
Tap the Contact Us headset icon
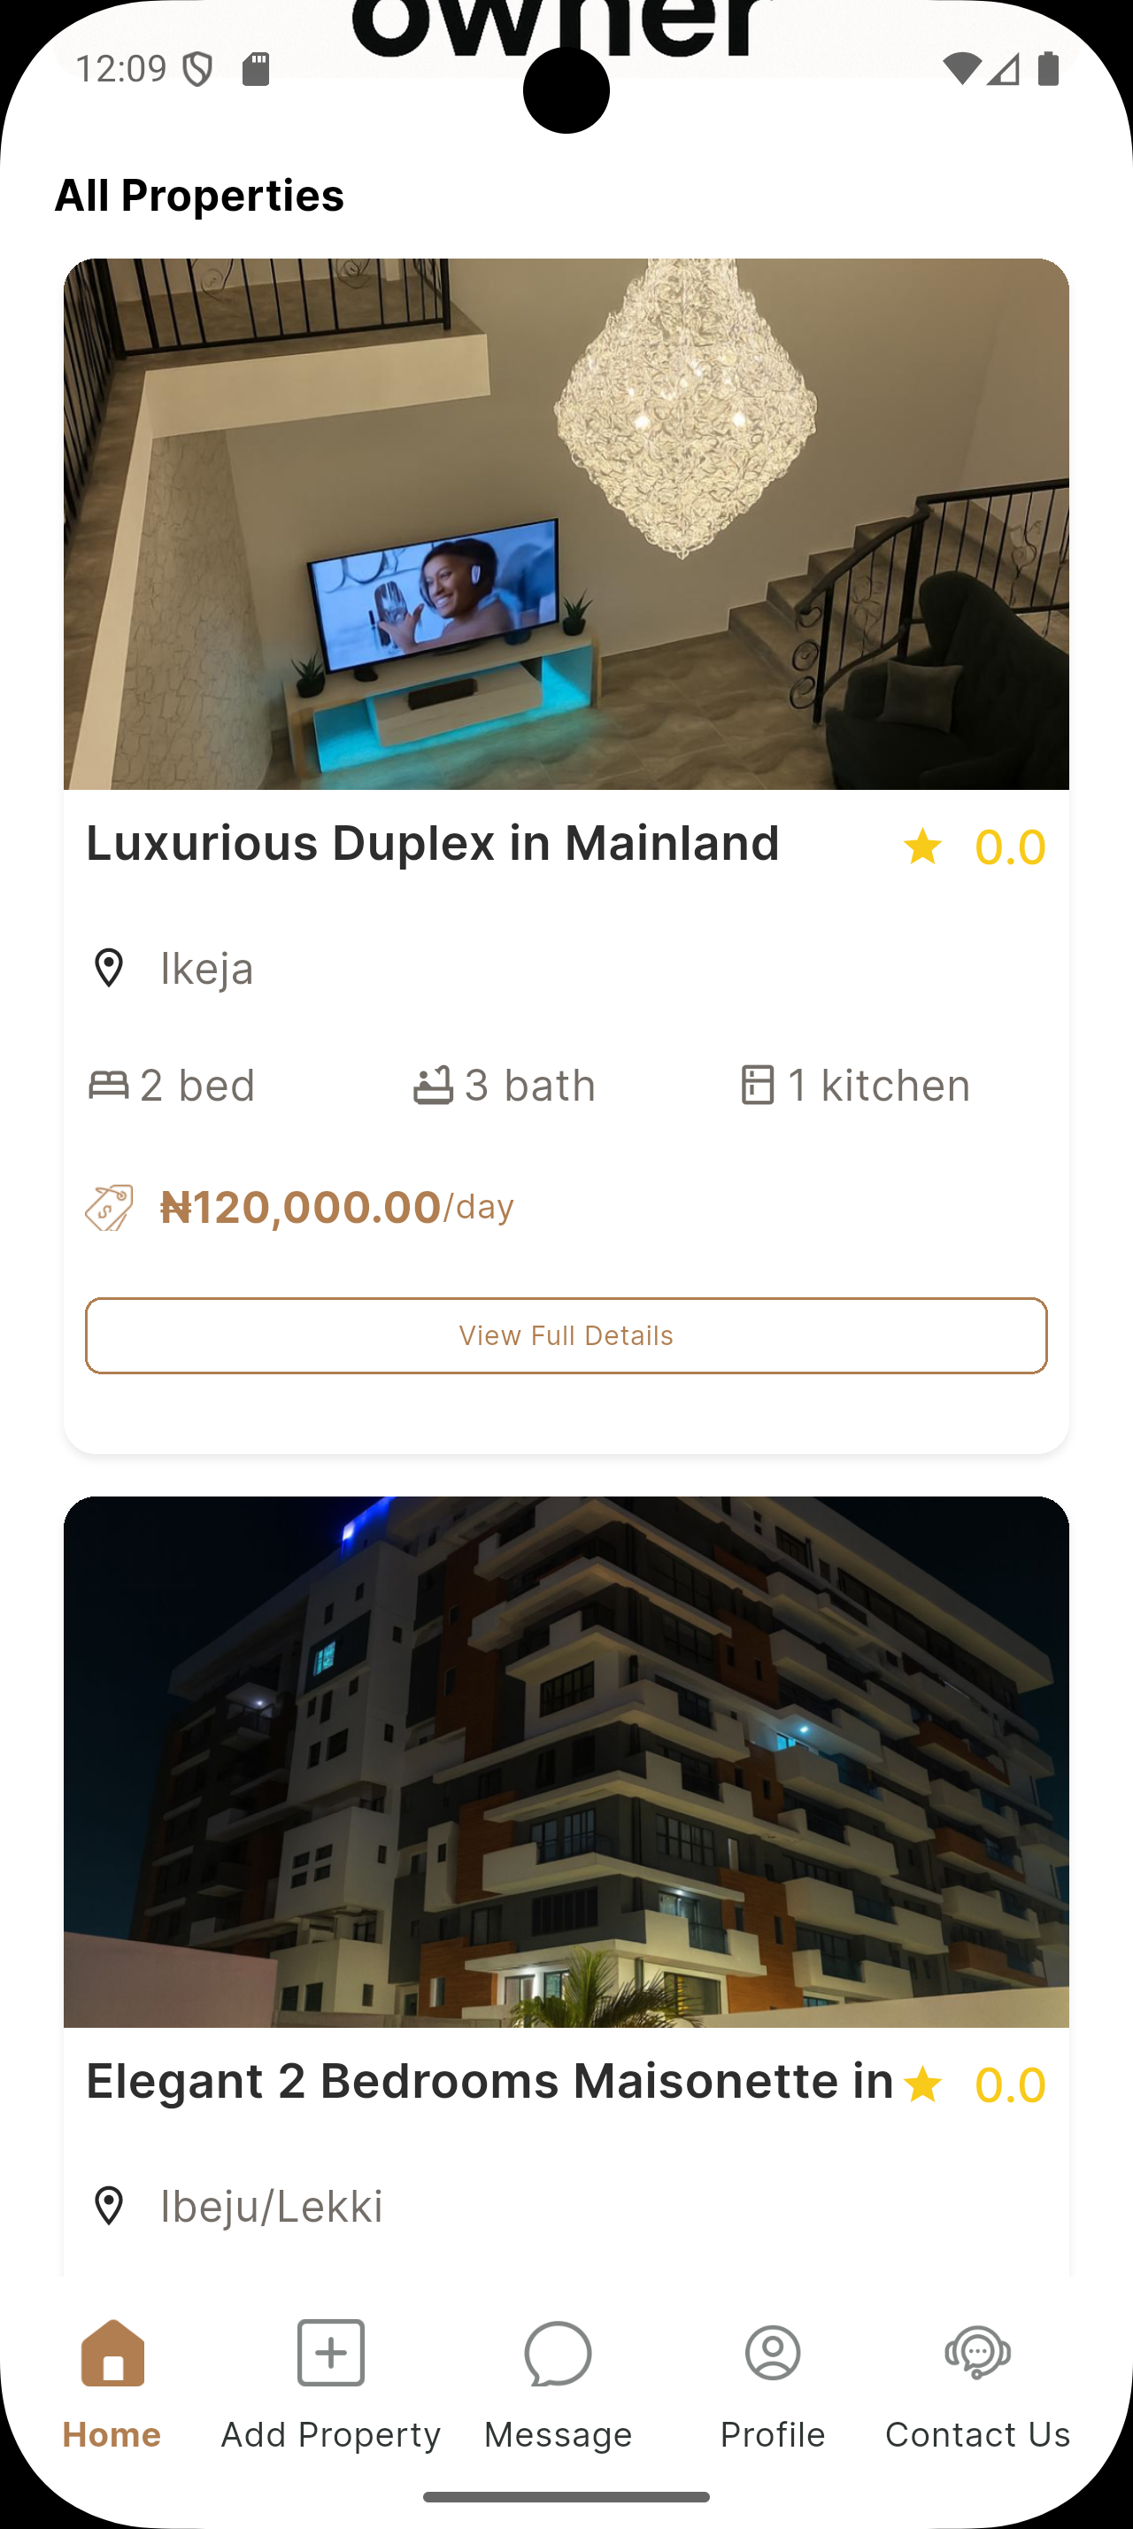point(977,2354)
